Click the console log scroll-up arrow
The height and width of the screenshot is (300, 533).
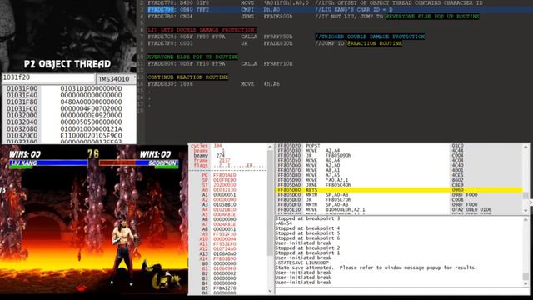click(526, 220)
